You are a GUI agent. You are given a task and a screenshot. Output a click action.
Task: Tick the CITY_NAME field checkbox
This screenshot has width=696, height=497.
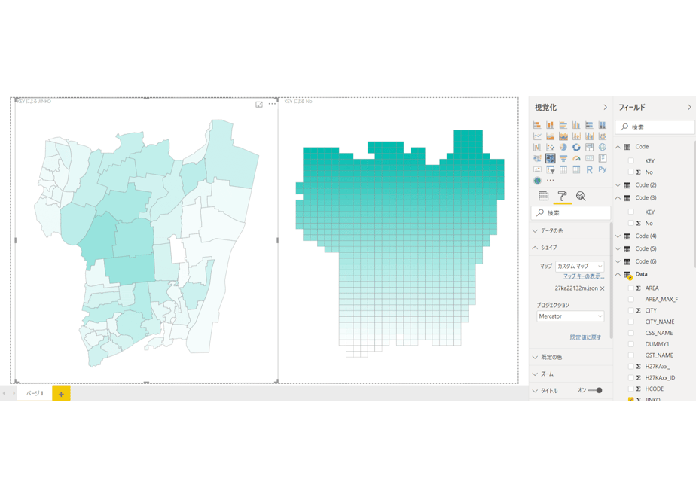[x=630, y=322]
